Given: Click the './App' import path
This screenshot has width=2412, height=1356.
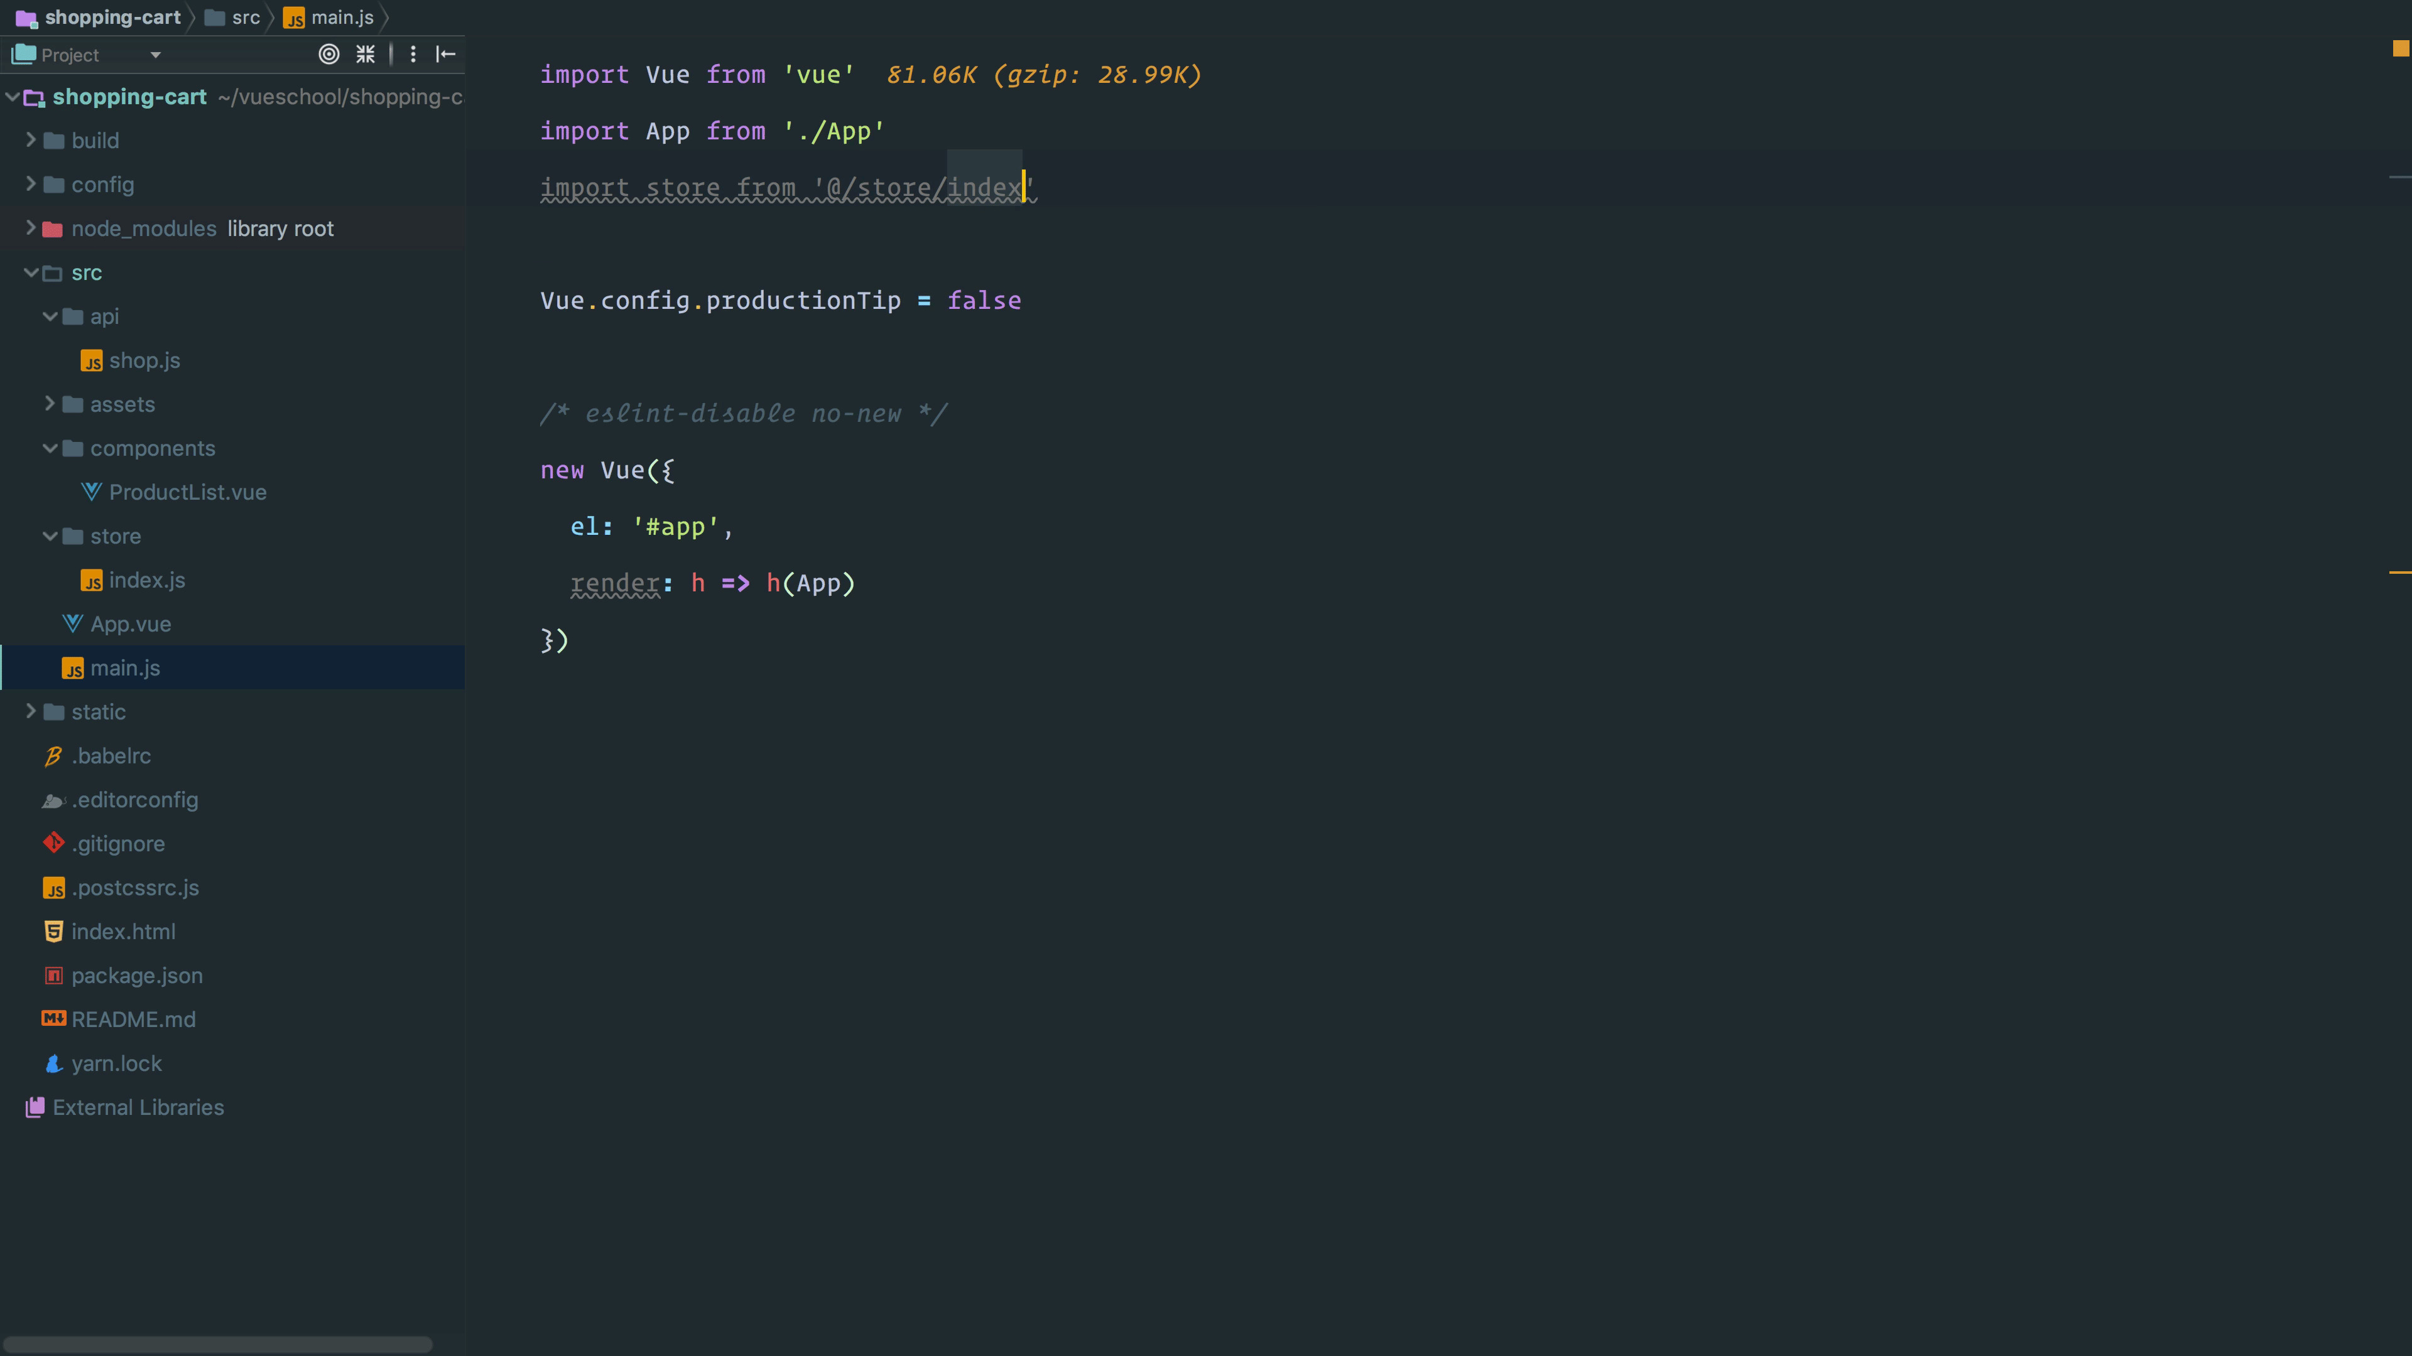Looking at the screenshot, I should point(834,131).
